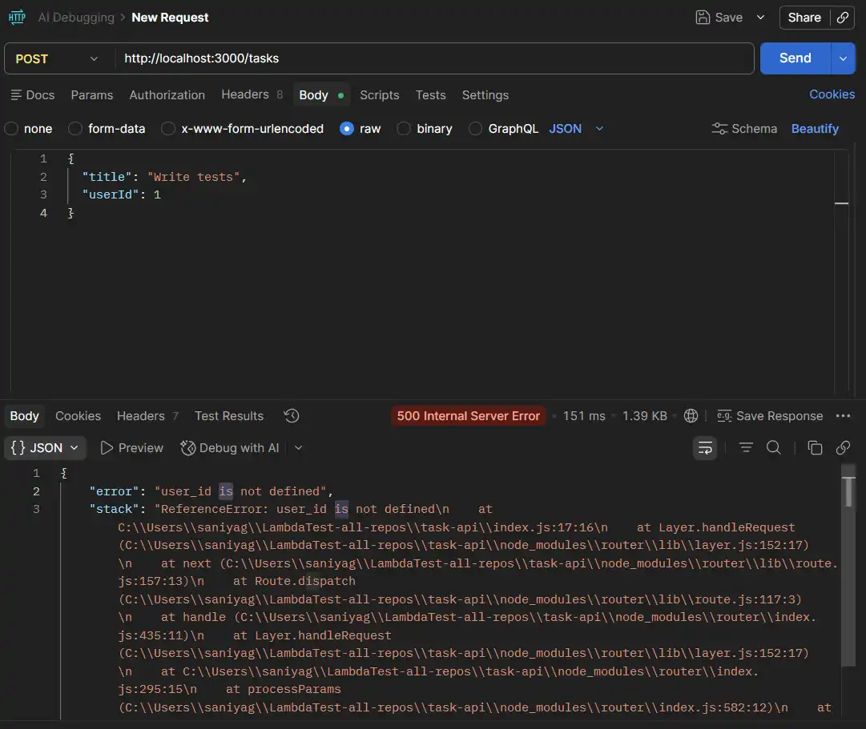
Task: Click the Send button
Action: click(795, 58)
